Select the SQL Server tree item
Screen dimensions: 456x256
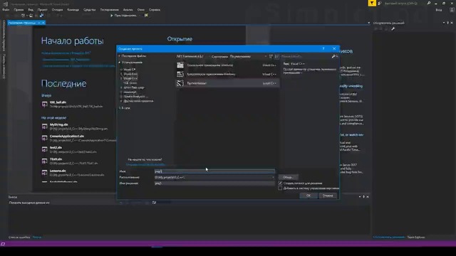click(130, 83)
